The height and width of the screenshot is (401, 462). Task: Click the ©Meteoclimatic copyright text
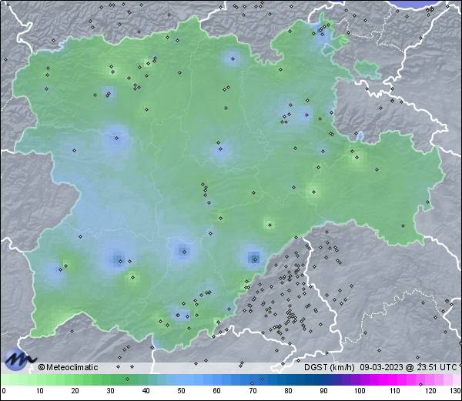pyautogui.click(x=68, y=367)
